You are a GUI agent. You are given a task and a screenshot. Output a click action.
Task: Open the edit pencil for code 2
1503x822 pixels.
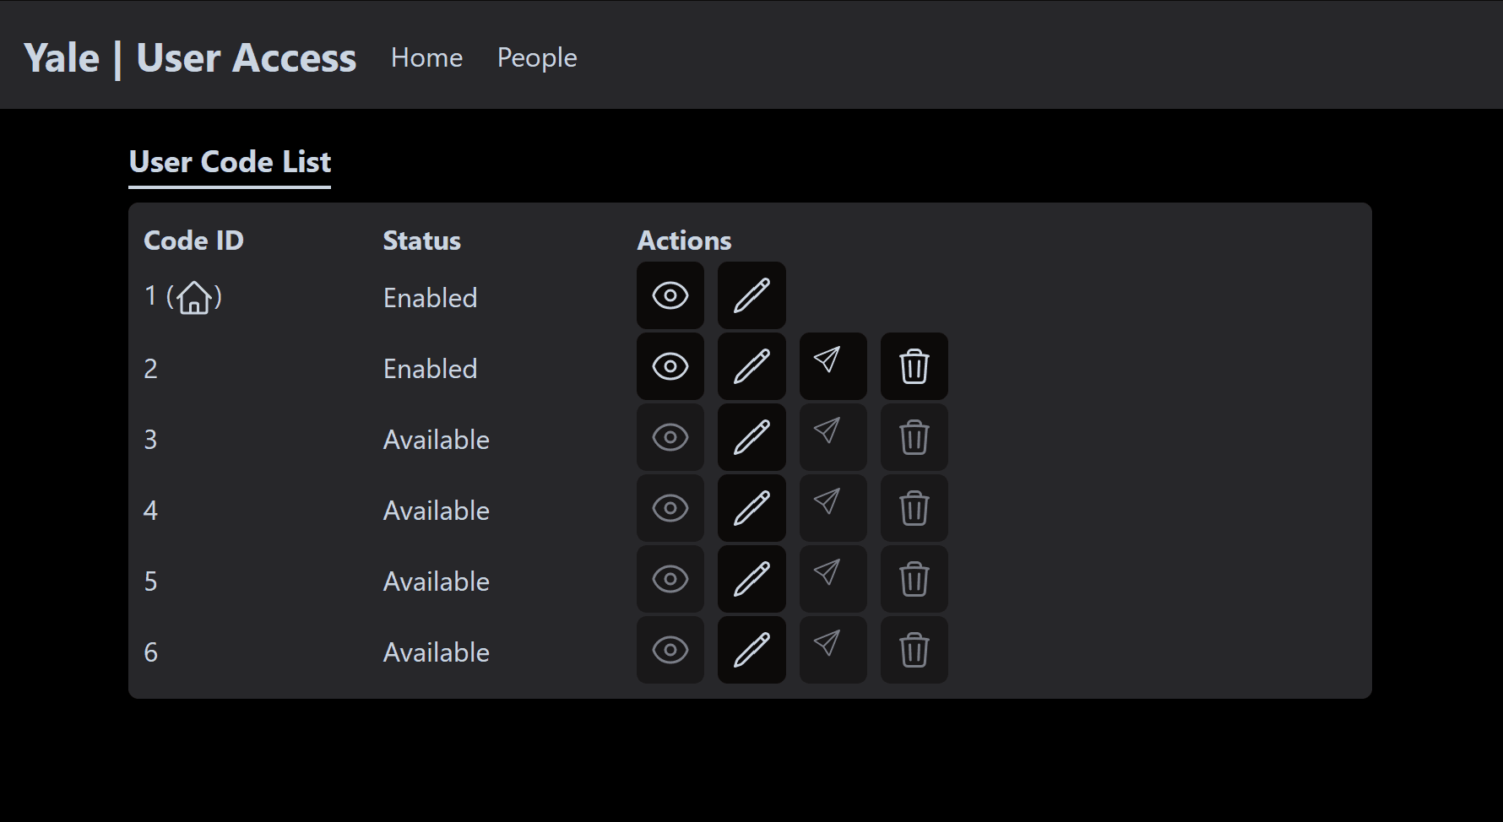pyautogui.click(x=751, y=366)
